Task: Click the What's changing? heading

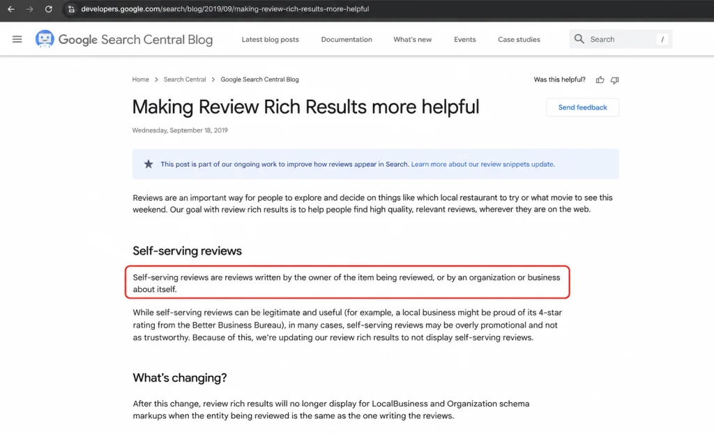Action: tap(179, 378)
